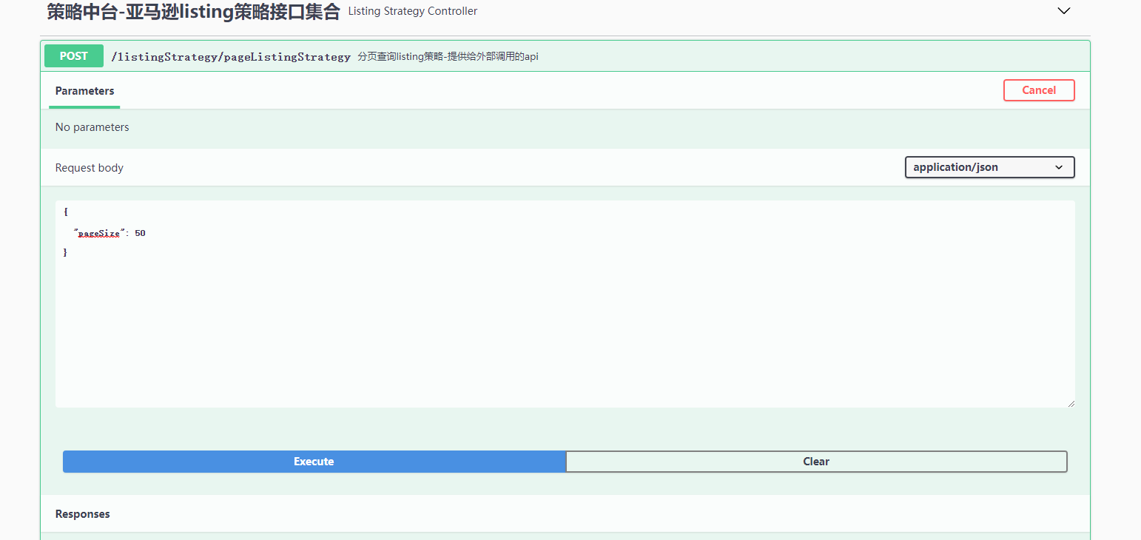Click inside the request body JSON editor
Image resolution: width=1141 pixels, height=540 pixels.
565,304
